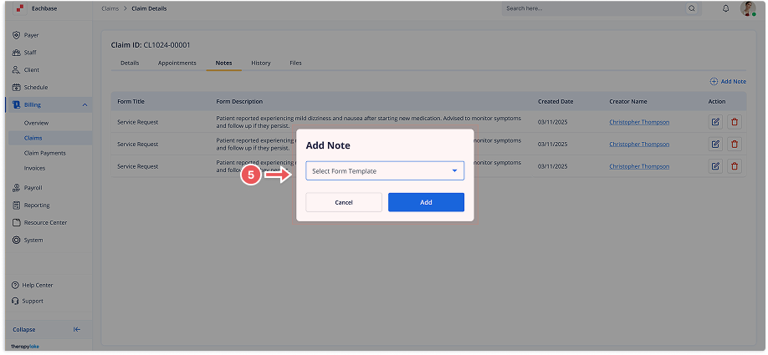Click into the search field
The width and height of the screenshot is (768, 355).
tap(594, 8)
